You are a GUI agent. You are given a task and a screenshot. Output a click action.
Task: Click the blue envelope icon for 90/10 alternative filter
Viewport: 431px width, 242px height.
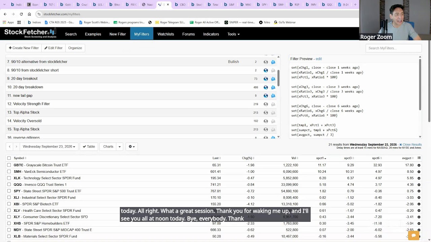(273, 62)
